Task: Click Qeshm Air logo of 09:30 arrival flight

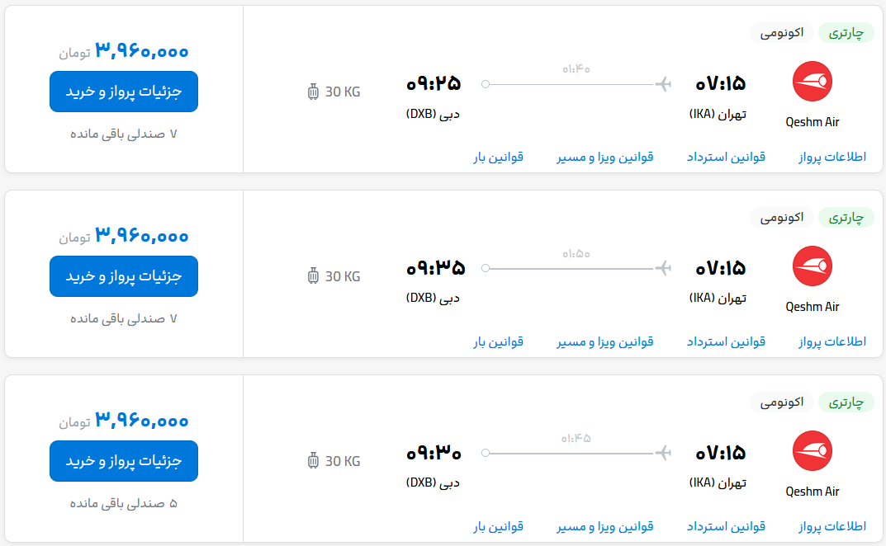Action: pos(812,450)
